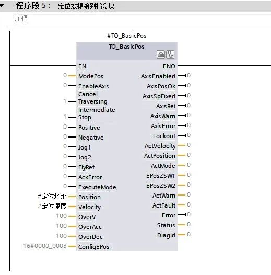Select the OverDec value 100
The image size is (271, 275).
pyautogui.click(x=62, y=236)
